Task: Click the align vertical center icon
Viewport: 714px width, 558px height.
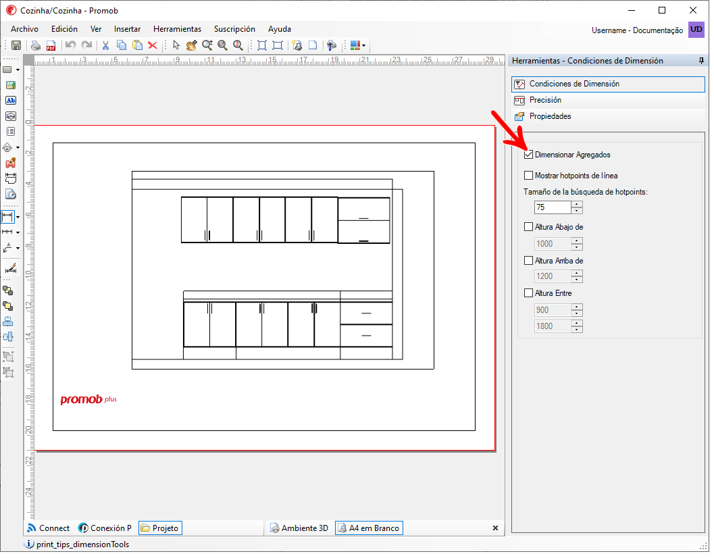Action: point(7,337)
